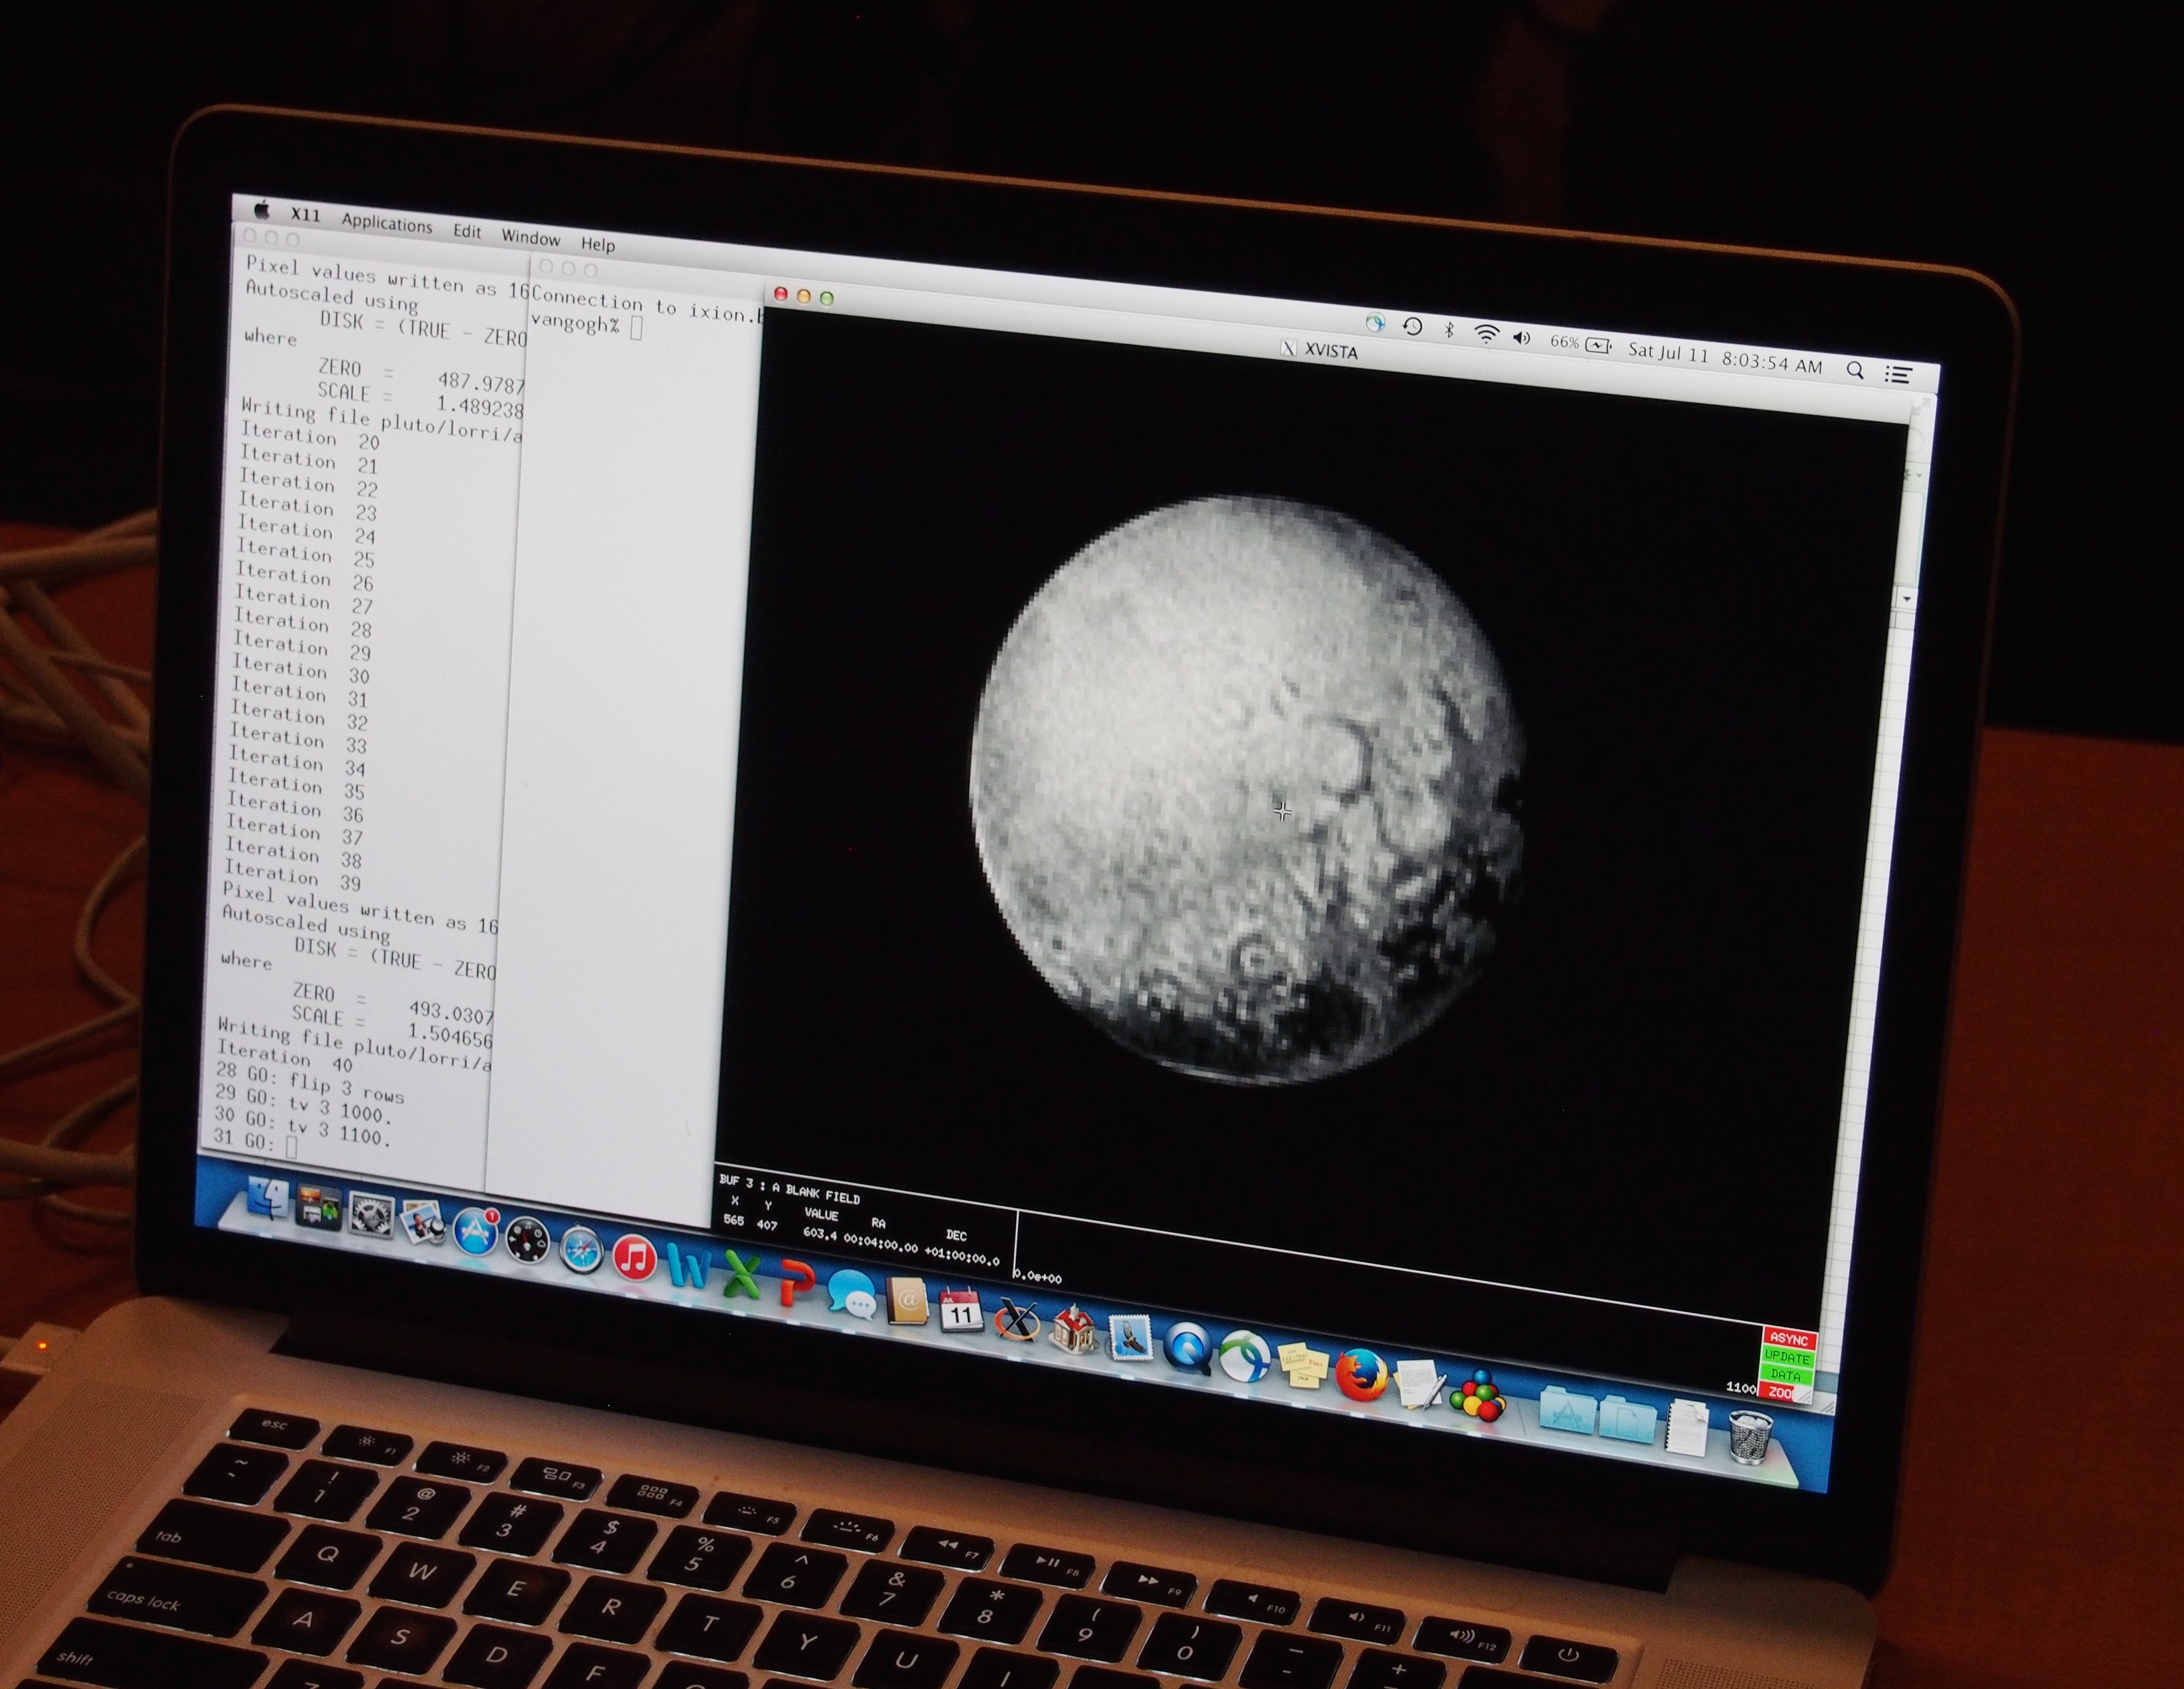Screen dimensions: 2184x1689
Task: Open the Messages app in Dock
Action: [851, 1295]
